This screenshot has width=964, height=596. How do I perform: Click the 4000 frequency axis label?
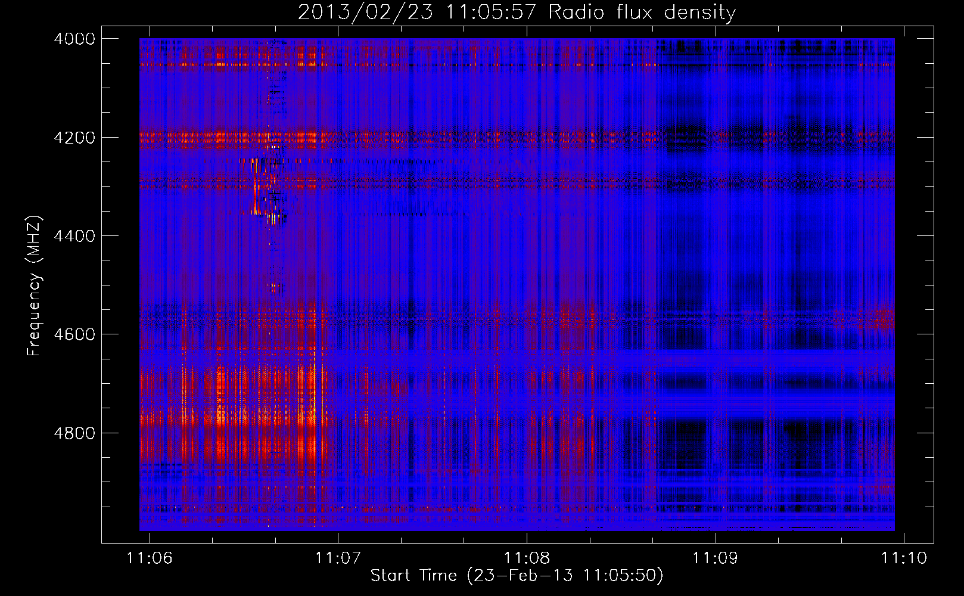click(74, 39)
